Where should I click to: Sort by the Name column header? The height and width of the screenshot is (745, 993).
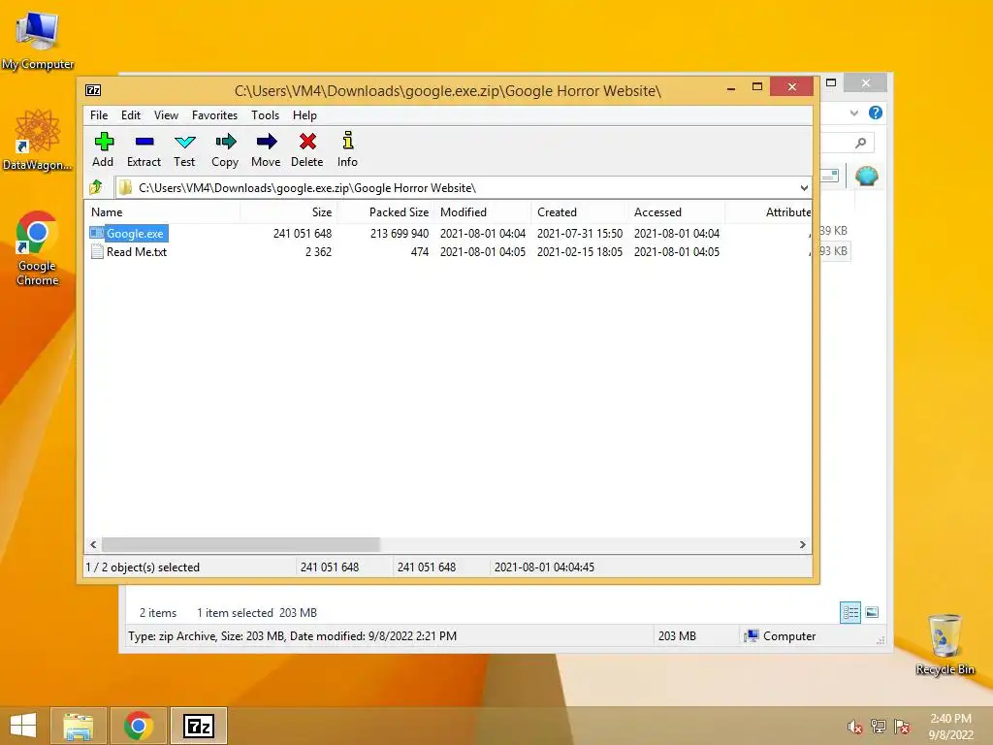[162, 212]
